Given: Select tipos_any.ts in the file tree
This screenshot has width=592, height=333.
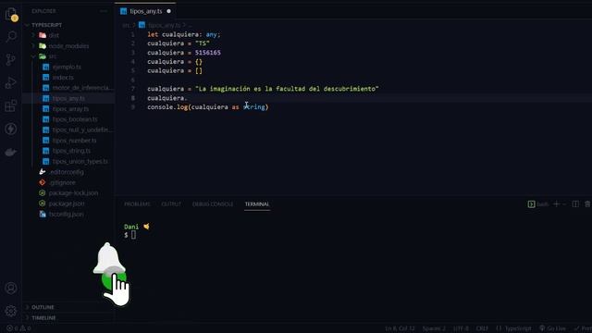Looking at the screenshot, I should tap(68, 99).
